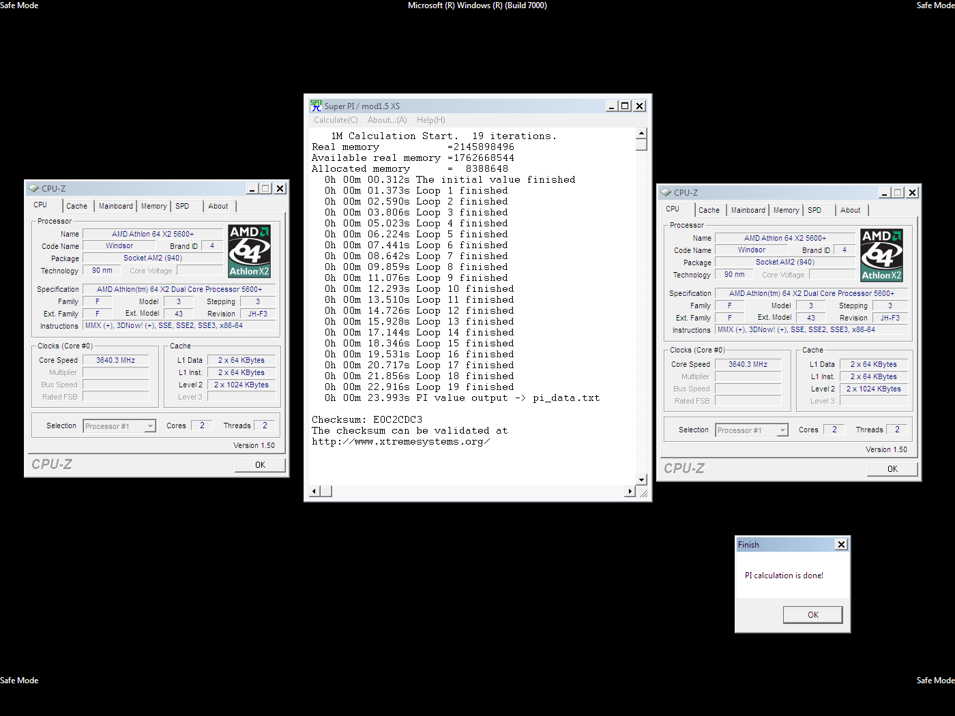The height and width of the screenshot is (716, 955).
Task: Switch to Cache tab in right CPU-Z
Action: coord(709,210)
